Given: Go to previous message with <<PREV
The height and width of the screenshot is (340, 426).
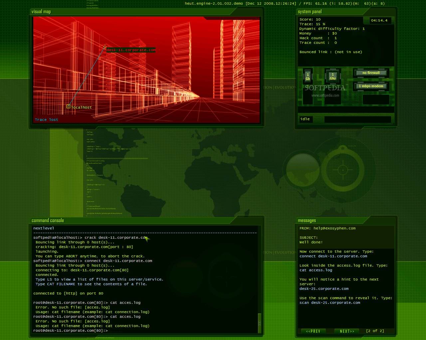Looking at the screenshot, I should tap(313, 331).
